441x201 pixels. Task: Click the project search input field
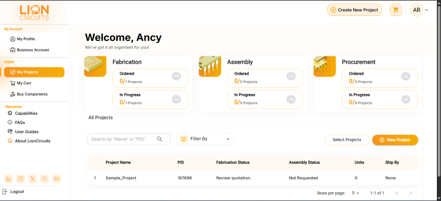click(129, 139)
